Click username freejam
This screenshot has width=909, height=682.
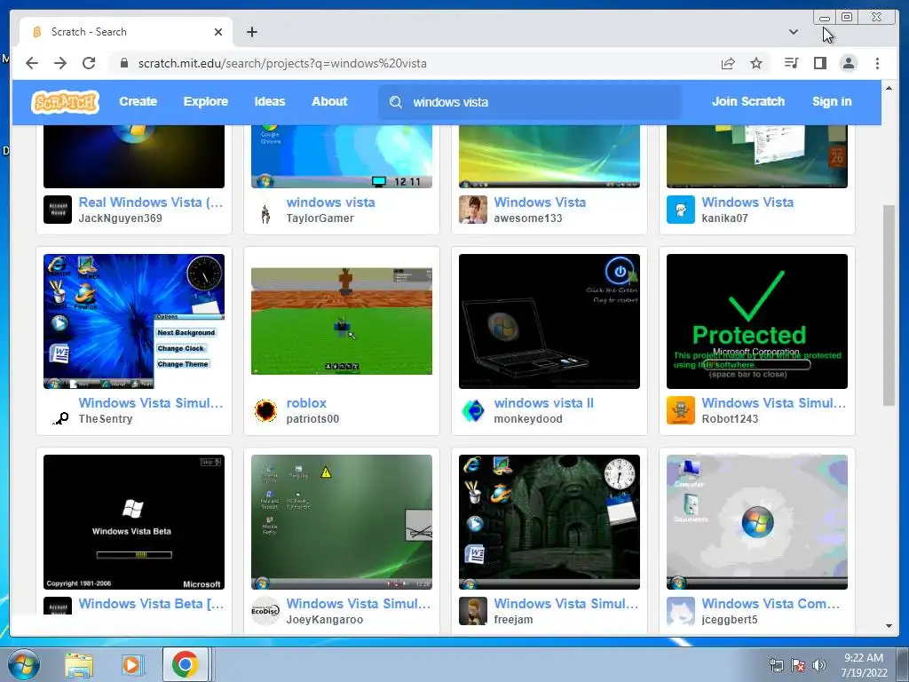click(x=513, y=620)
